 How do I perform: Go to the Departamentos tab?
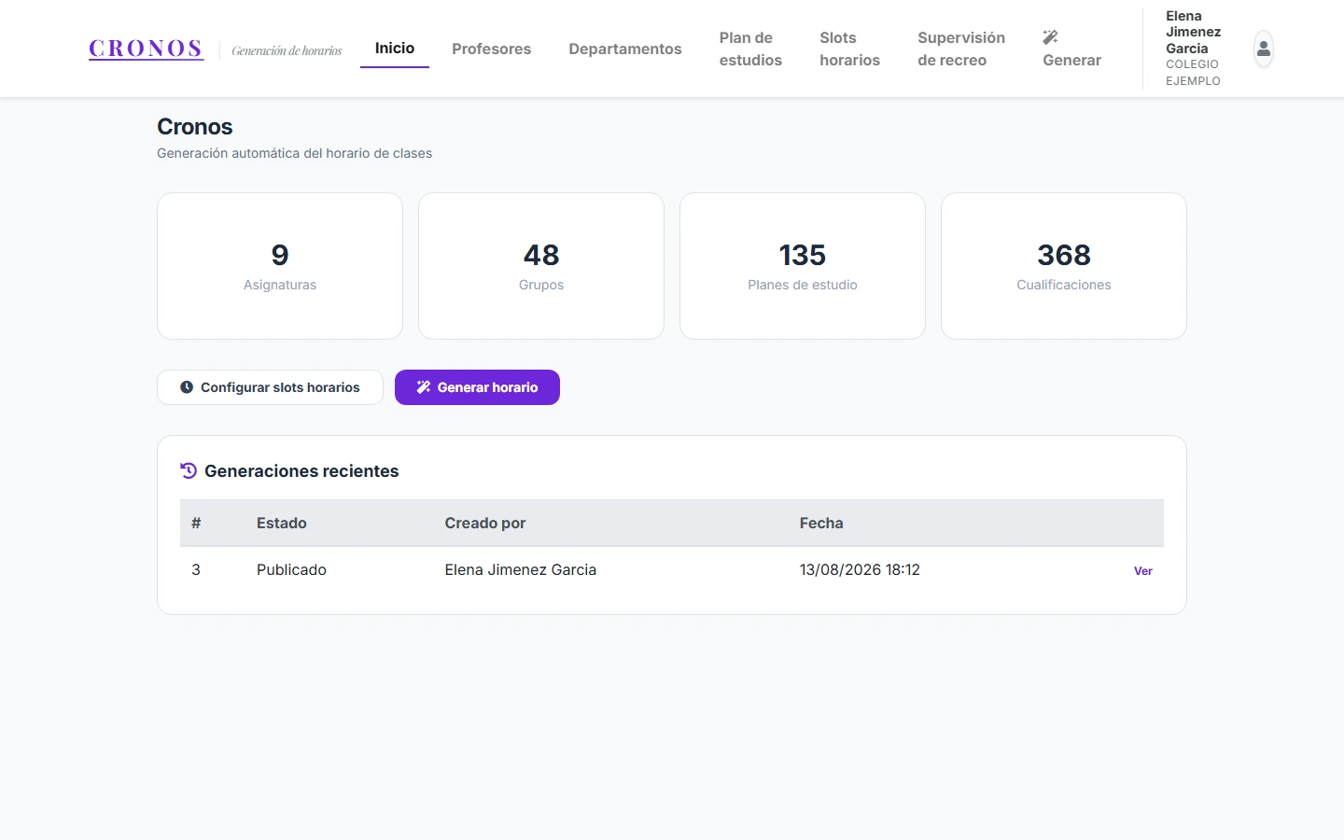[625, 49]
